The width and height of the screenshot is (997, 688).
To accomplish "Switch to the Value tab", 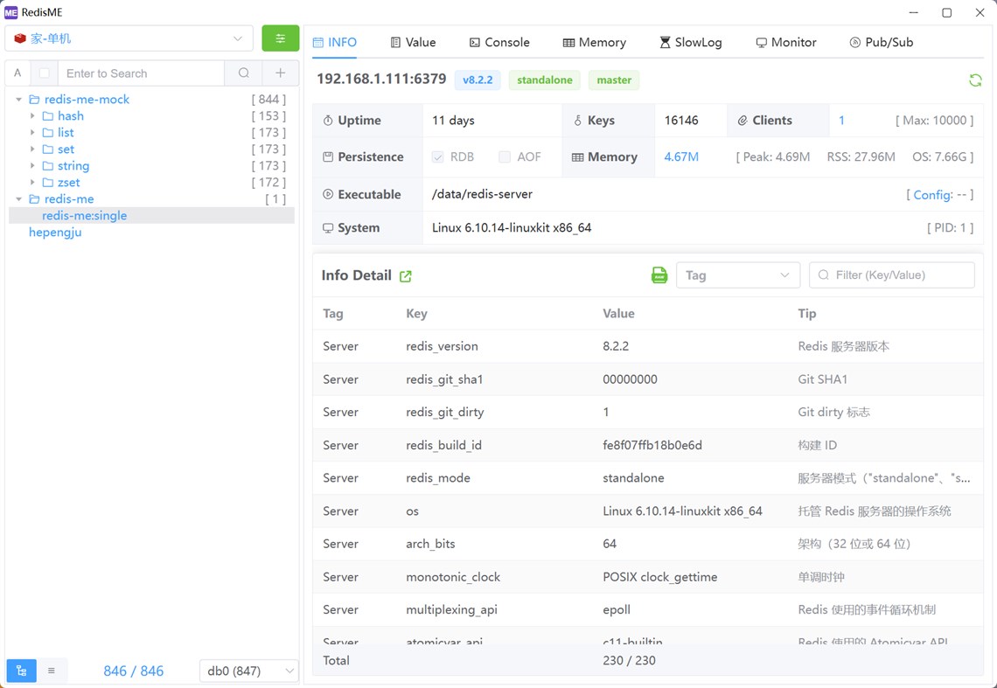I will (x=413, y=43).
